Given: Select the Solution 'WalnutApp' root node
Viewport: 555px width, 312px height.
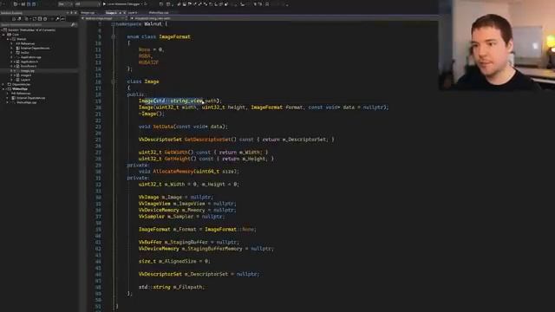Looking at the screenshot, I should coord(31,30).
